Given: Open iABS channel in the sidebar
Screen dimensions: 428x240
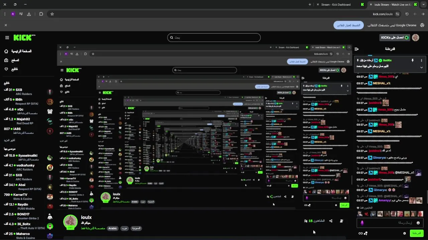Looking at the screenshot, I should tap(28, 131).
